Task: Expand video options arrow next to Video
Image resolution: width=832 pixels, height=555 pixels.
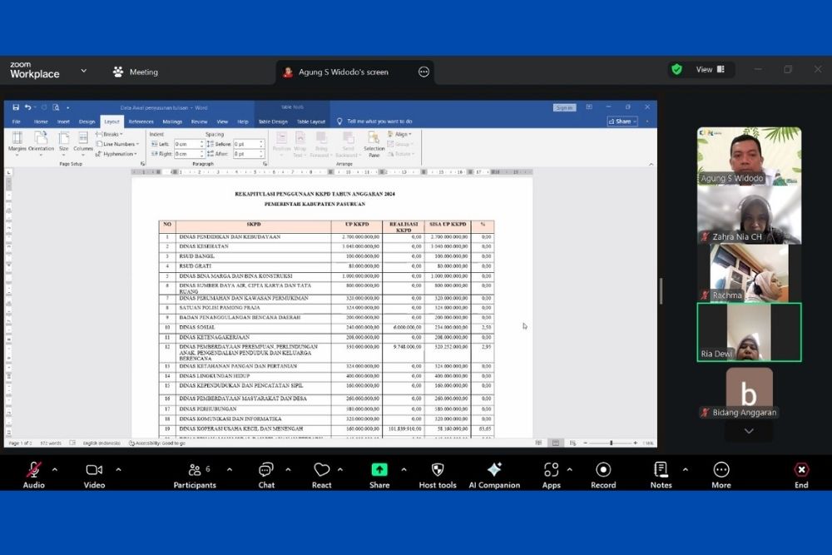Action: [118, 469]
